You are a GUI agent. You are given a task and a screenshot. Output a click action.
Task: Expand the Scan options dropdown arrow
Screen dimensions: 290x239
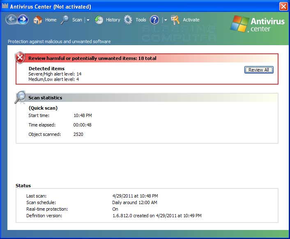(88, 20)
